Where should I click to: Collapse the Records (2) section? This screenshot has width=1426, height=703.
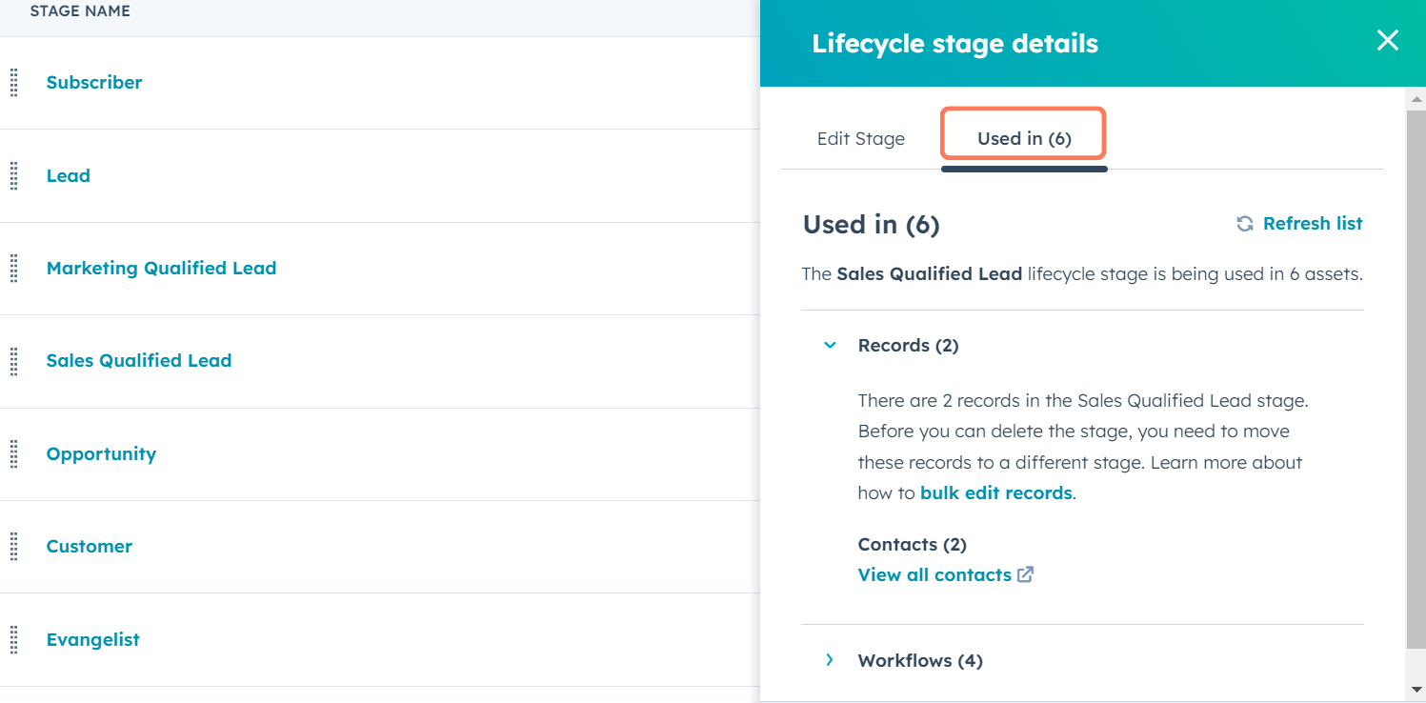click(x=829, y=345)
